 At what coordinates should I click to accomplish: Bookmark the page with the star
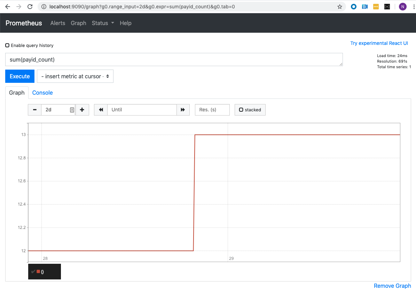click(339, 6)
